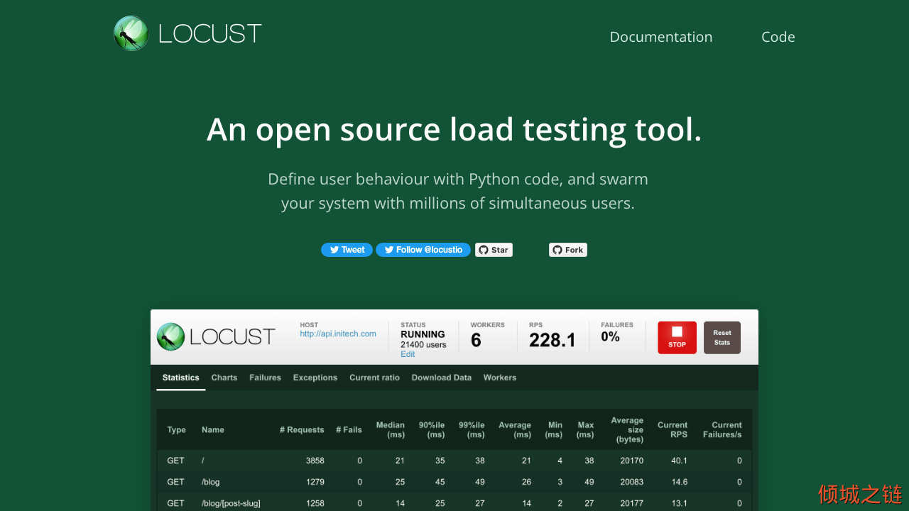Click the /blog name cell
The height and width of the screenshot is (511, 909).
point(211,481)
